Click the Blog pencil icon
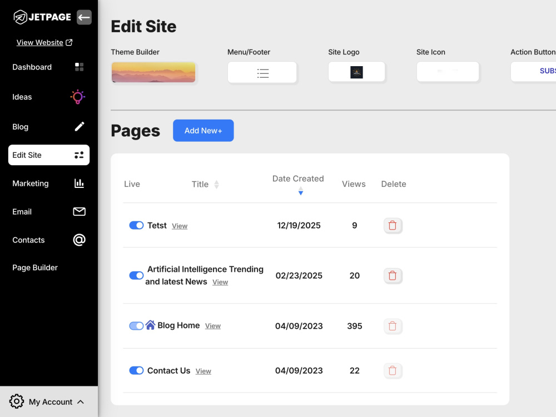The height and width of the screenshot is (417, 556). [80, 127]
